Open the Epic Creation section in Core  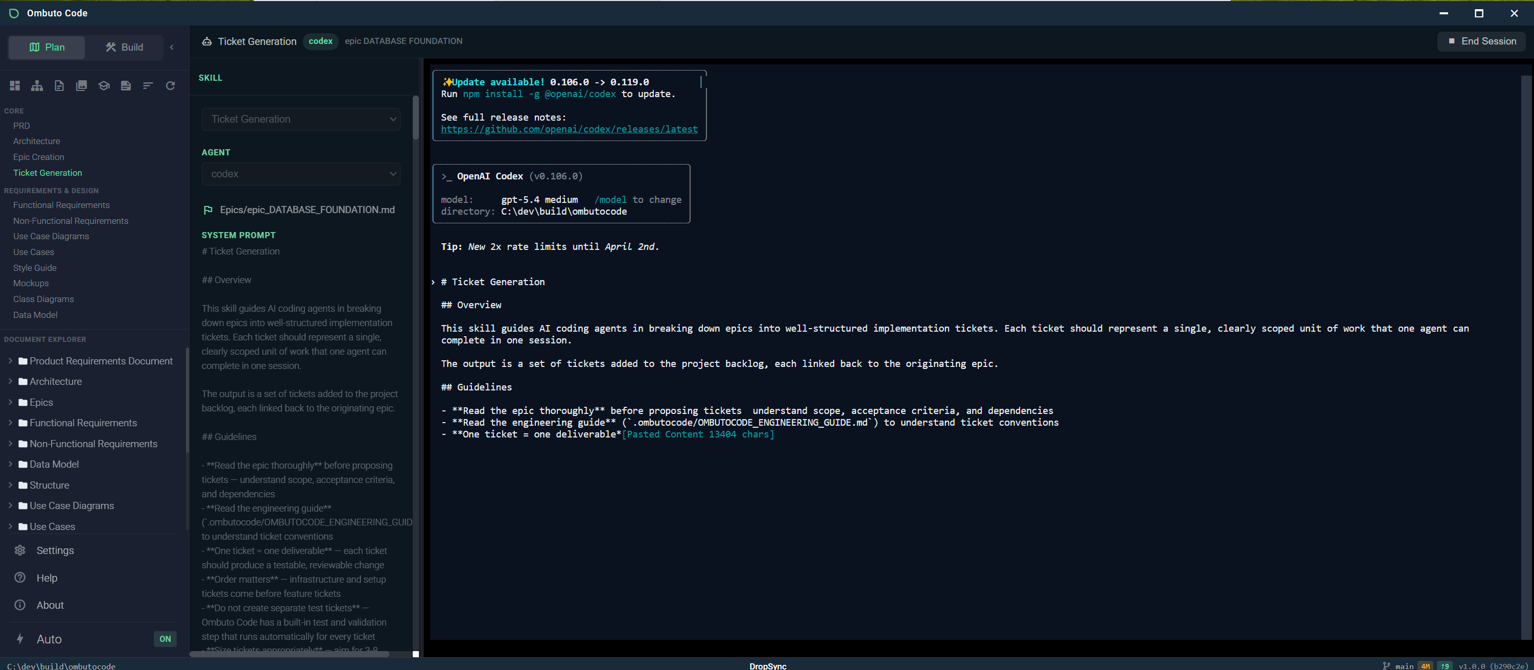pos(38,156)
